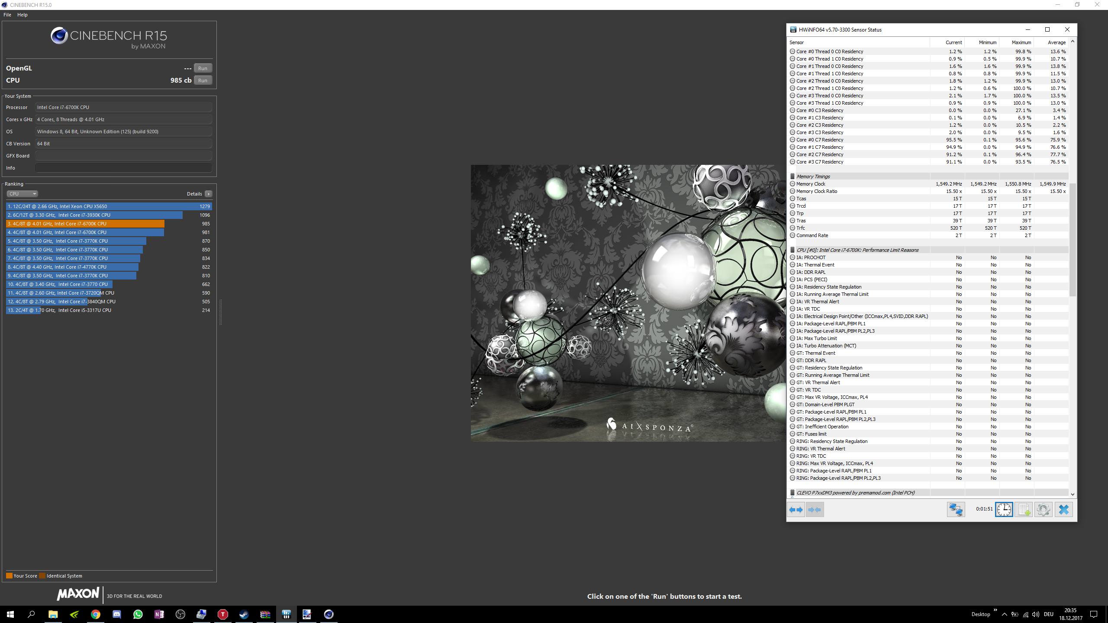1108x623 pixels.
Task: Open HWiNFO remote network monitoring icon
Action: 956,510
